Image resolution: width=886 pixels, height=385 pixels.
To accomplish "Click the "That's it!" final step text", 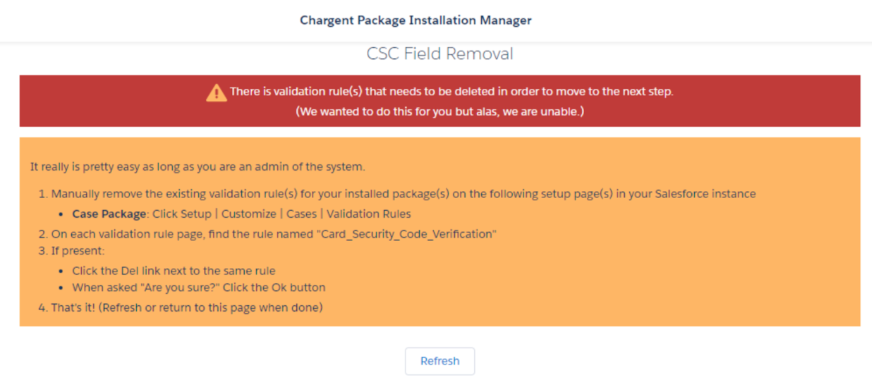I will coord(187,307).
